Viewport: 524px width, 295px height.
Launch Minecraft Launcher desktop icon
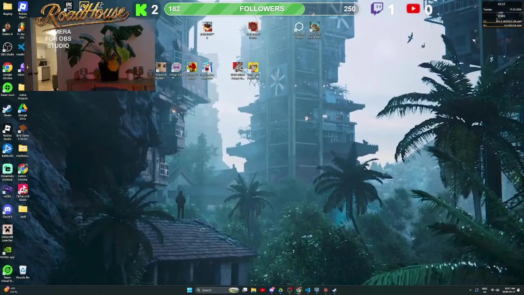7,234
